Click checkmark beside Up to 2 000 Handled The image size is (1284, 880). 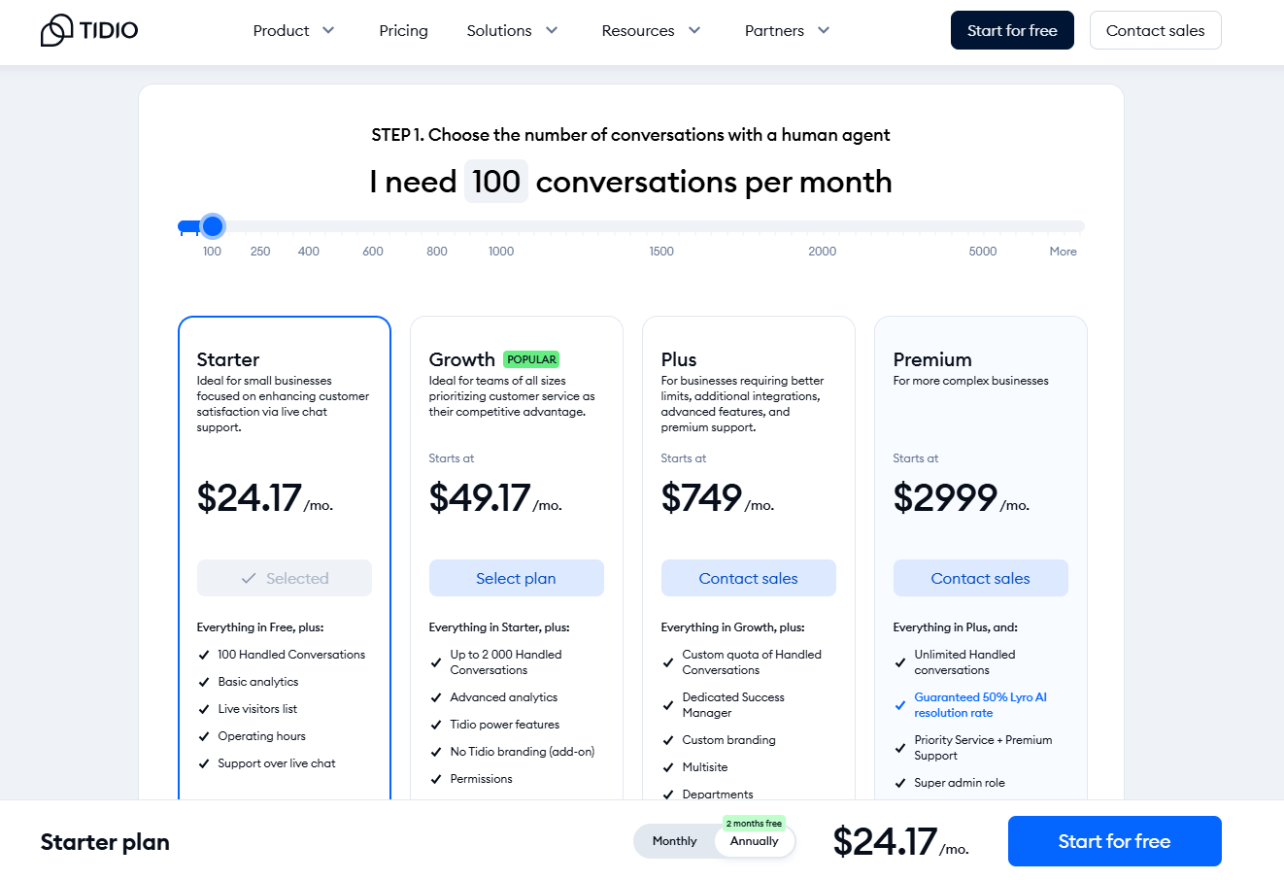click(x=436, y=662)
